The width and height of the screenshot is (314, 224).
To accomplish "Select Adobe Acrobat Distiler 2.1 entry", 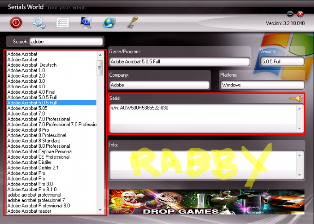I will (52, 168).
